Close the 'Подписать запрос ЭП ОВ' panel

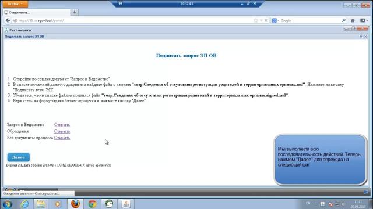click(x=365, y=37)
